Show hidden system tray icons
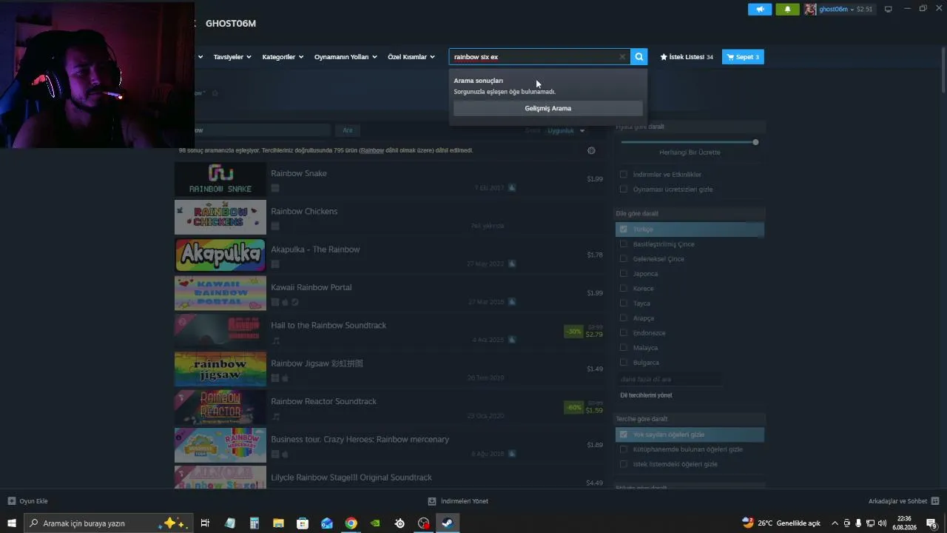 pos(835,523)
